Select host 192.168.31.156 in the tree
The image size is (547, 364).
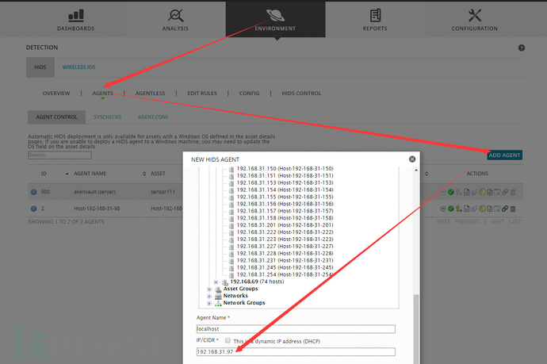coord(285,204)
